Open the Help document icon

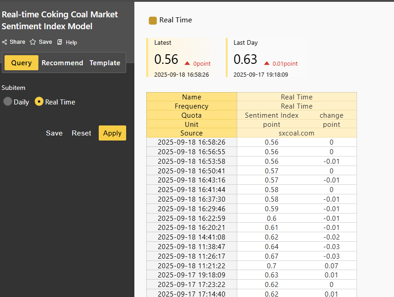coord(59,42)
